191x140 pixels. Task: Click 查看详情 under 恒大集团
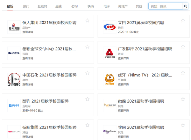[28, 32]
